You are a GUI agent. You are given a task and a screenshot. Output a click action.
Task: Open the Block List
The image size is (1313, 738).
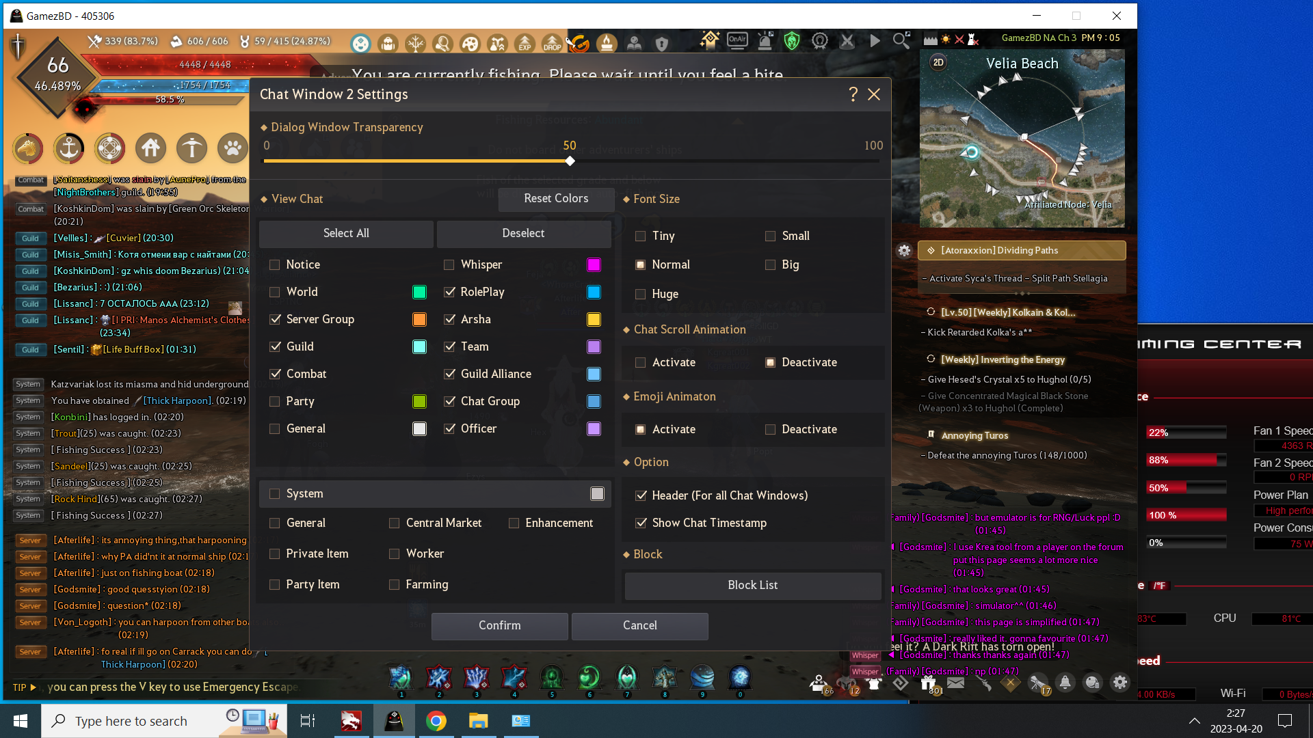752,586
